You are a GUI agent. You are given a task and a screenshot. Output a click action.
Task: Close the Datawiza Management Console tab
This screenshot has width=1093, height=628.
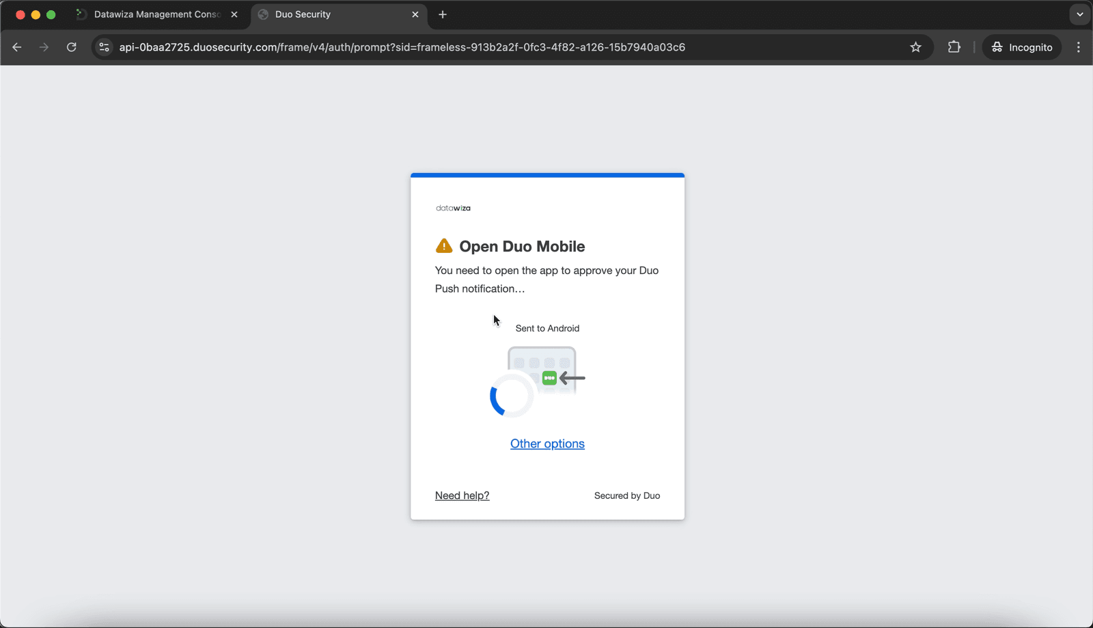point(234,14)
